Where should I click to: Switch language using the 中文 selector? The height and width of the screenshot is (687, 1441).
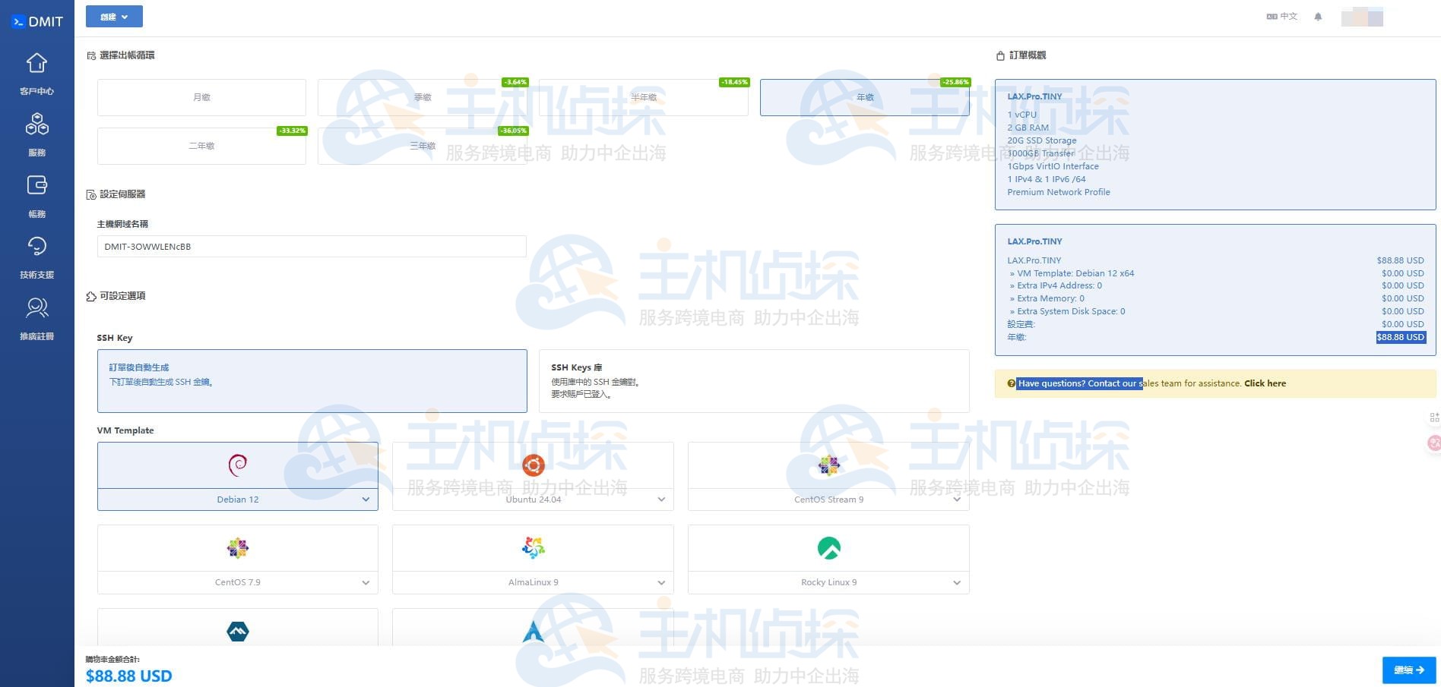click(1282, 16)
